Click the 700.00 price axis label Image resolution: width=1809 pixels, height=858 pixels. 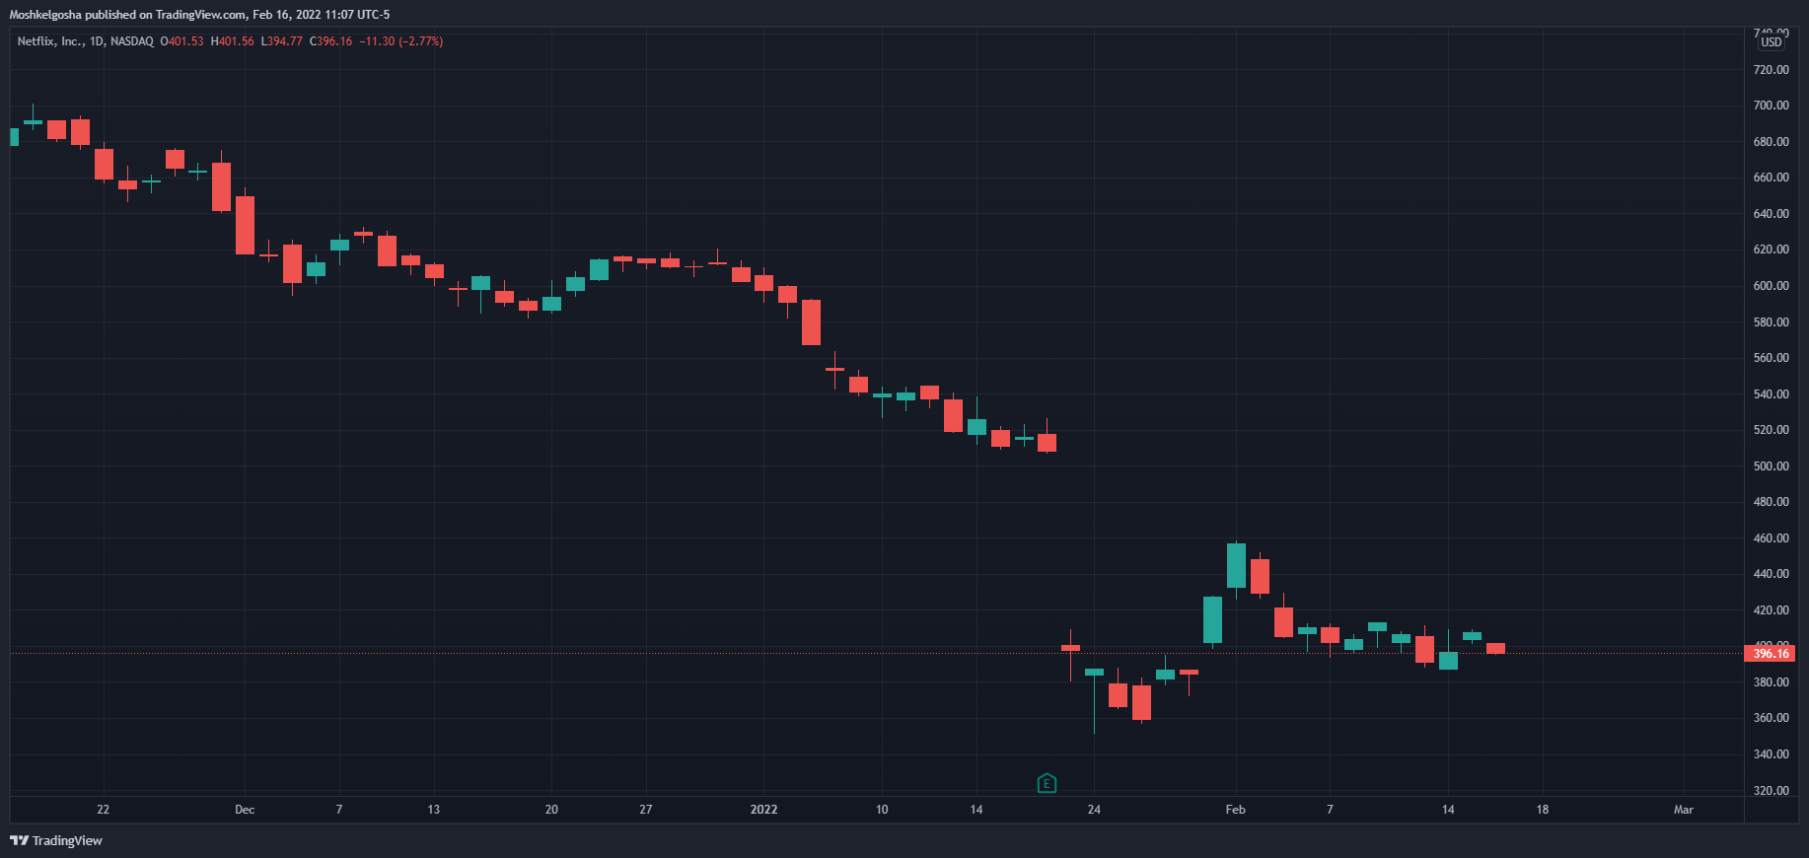point(1771,106)
